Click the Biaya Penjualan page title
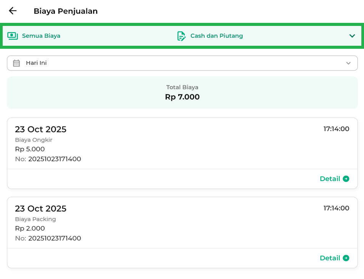This screenshot has height=279, width=364. point(66,11)
